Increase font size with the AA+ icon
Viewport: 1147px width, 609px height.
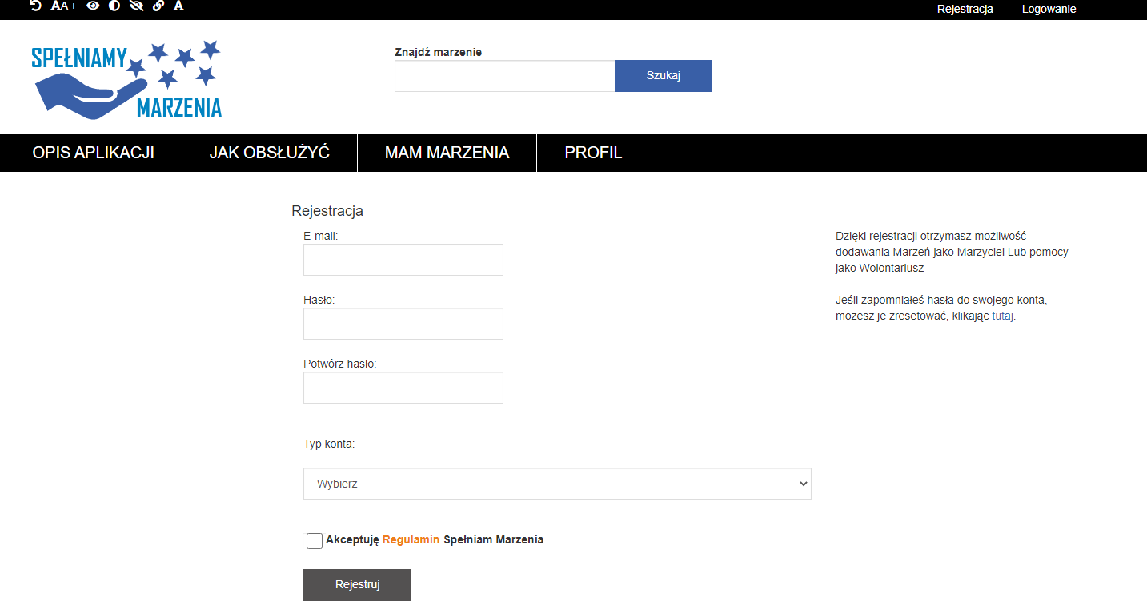point(63,6)
